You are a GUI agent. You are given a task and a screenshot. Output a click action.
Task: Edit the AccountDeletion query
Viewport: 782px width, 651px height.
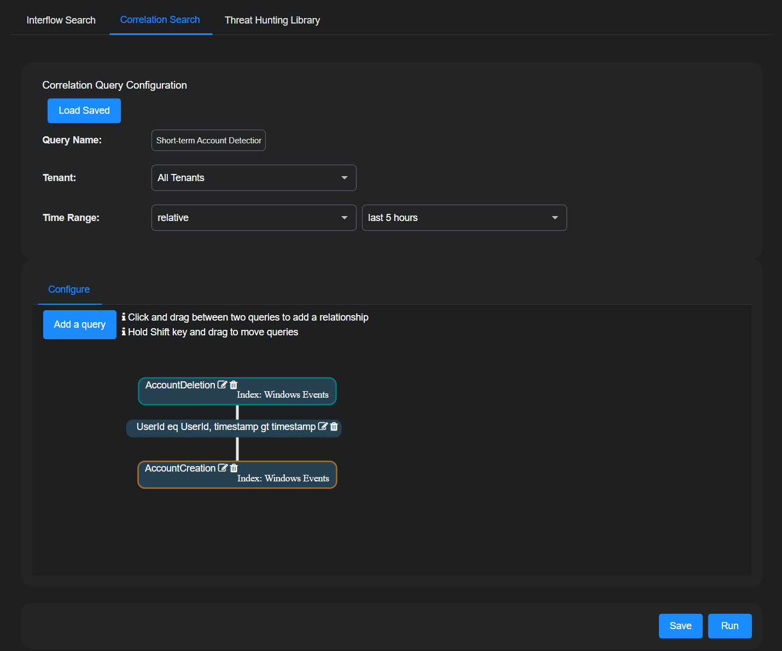coord(222,385)
